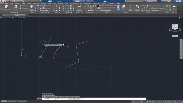This screenshot has width=183, height=103.
Task: Click the Plano de sección tool
Action: tap(79, 8)
